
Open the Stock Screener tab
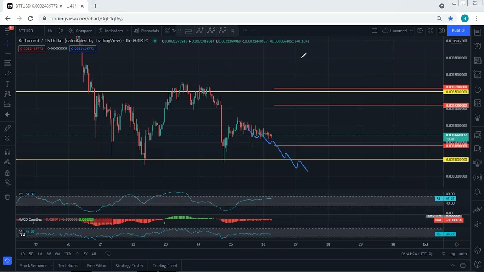pyautogui.click(x=33, y=266)
